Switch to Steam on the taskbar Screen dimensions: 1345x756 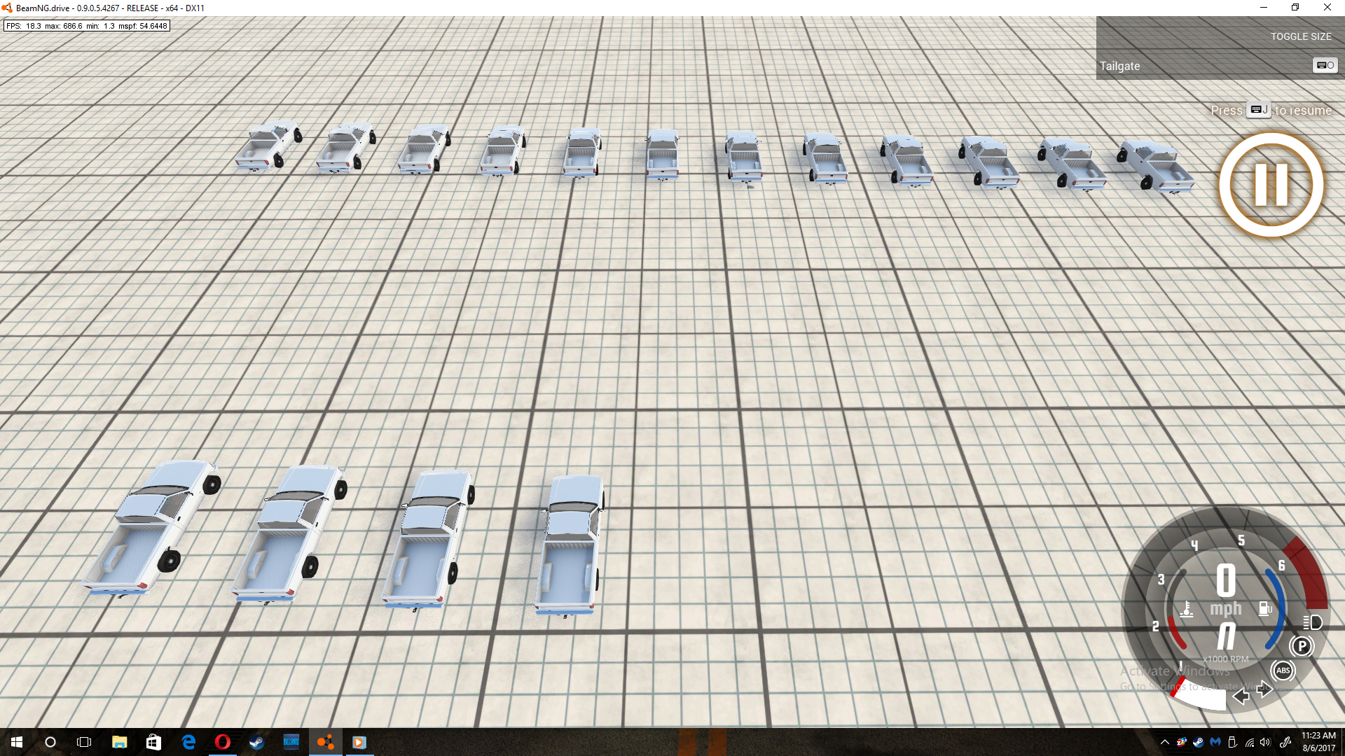[x=257, y=742]
